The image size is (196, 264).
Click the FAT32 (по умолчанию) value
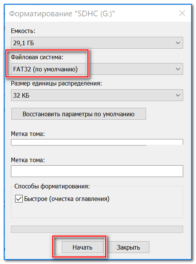[x=45, y=69]
